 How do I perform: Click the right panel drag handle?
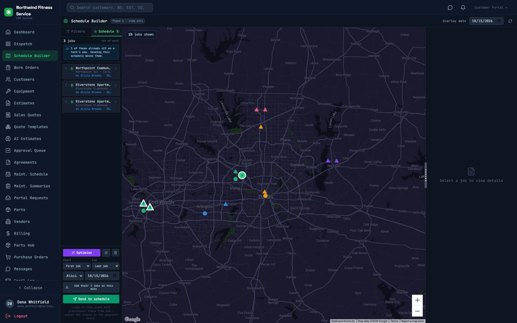click(426, 175)
